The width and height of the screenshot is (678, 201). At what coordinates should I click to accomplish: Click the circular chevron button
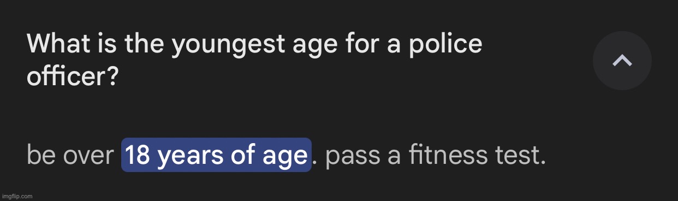(622, 61)
